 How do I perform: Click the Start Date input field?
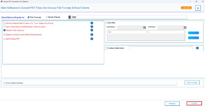pyautogui.click(x=130, y=27)
